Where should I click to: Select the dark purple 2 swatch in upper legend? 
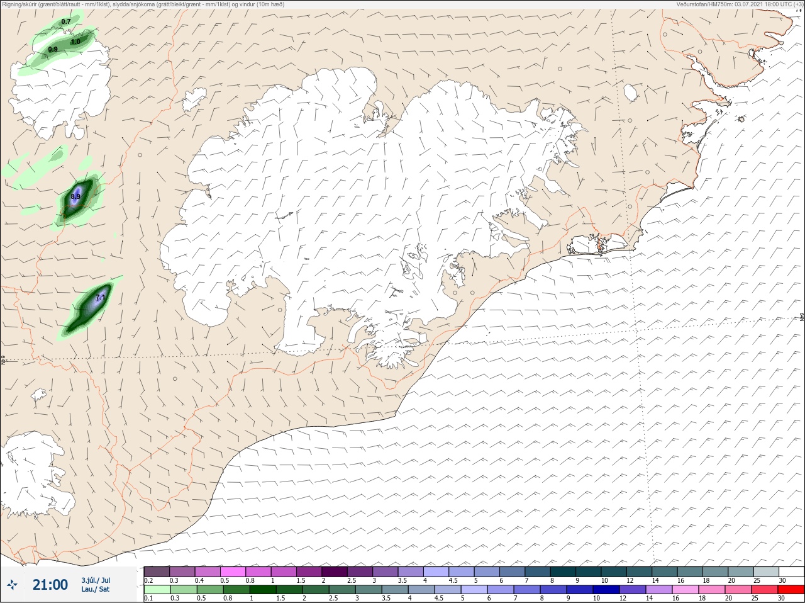click(335, 572)
